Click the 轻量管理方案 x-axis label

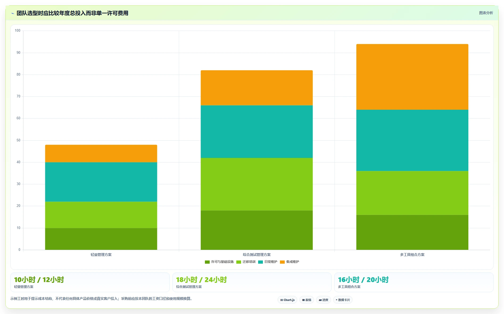101,255
